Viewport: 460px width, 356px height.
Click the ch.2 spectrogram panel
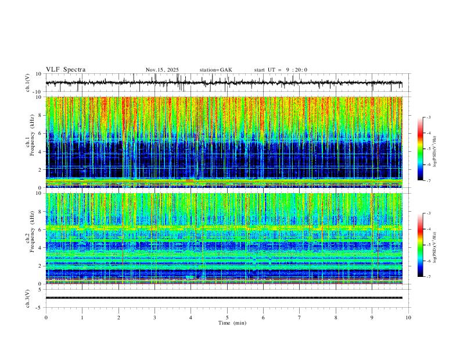tap(224, 238)
